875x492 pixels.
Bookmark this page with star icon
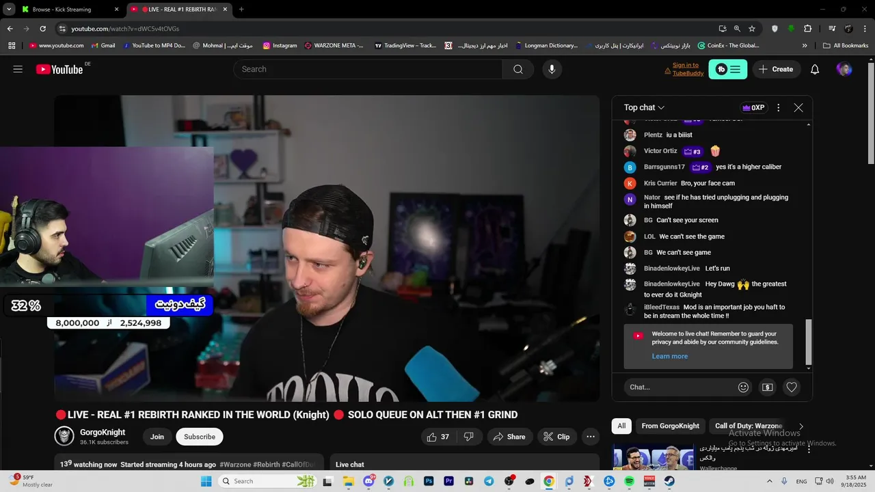752,29
